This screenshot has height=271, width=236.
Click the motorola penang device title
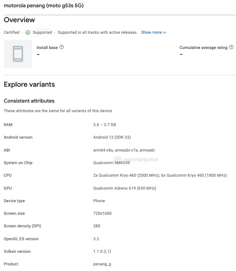coord(44,6)
